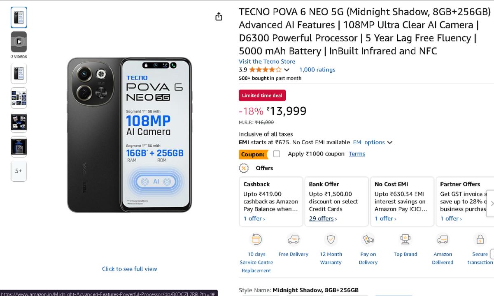
Task: Open the 29 offers Bank Offer link
Action: [x=323, y=219]
